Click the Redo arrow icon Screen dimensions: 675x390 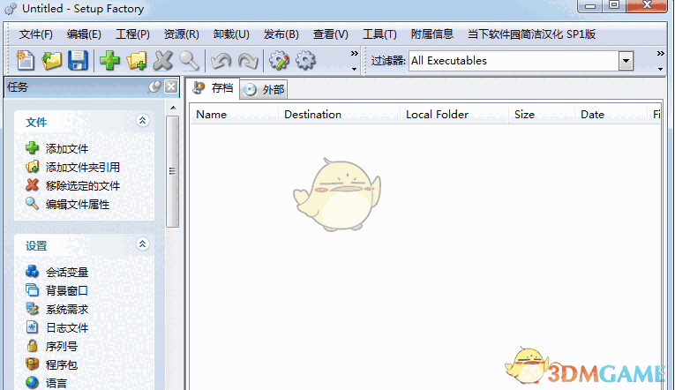[x=248, y=61]
